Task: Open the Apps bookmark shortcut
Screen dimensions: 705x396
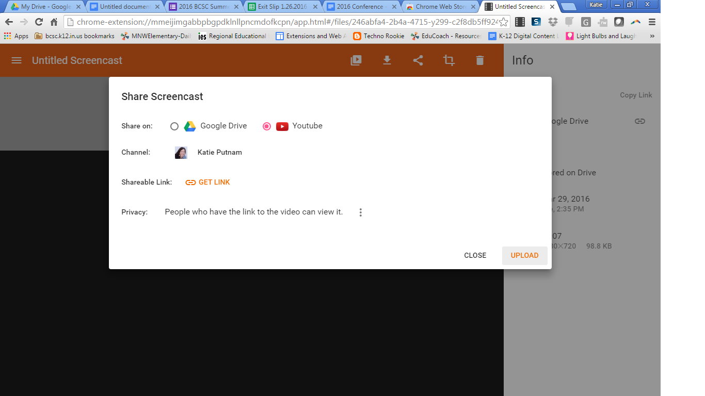Action: click(16, 36)
